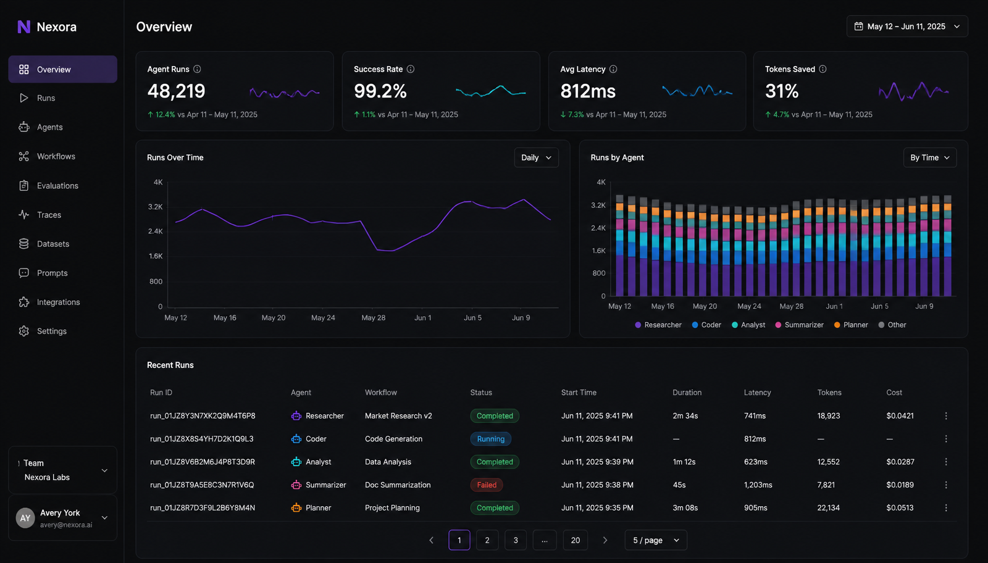This screenshot has height=563, width=988.
Task: Click the 1,203ms latency value
Action: [x=758, y=485]
